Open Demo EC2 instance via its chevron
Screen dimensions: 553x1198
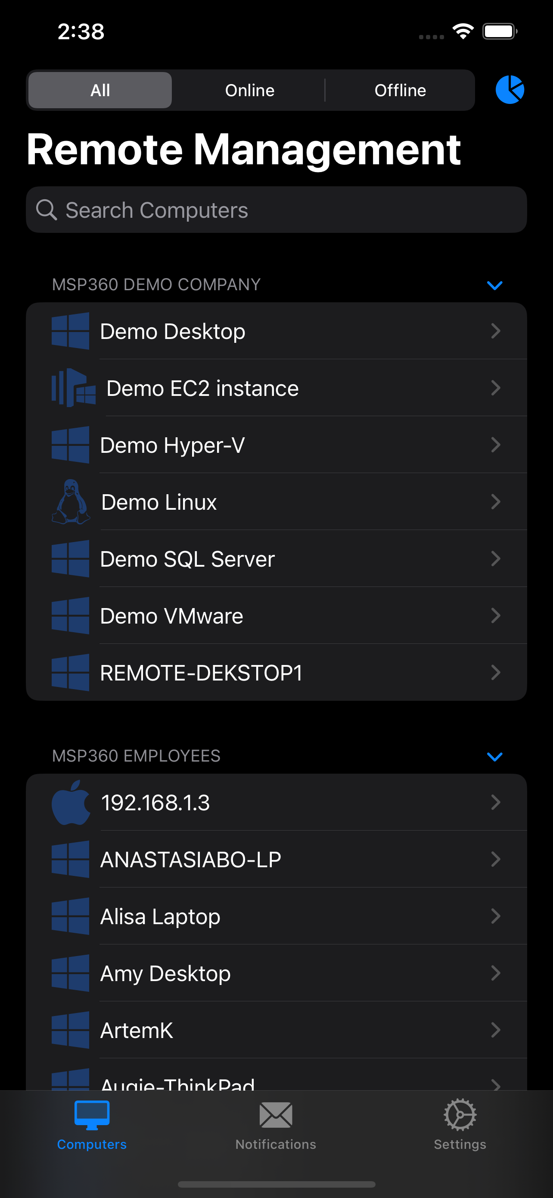(x=495, y=388)
